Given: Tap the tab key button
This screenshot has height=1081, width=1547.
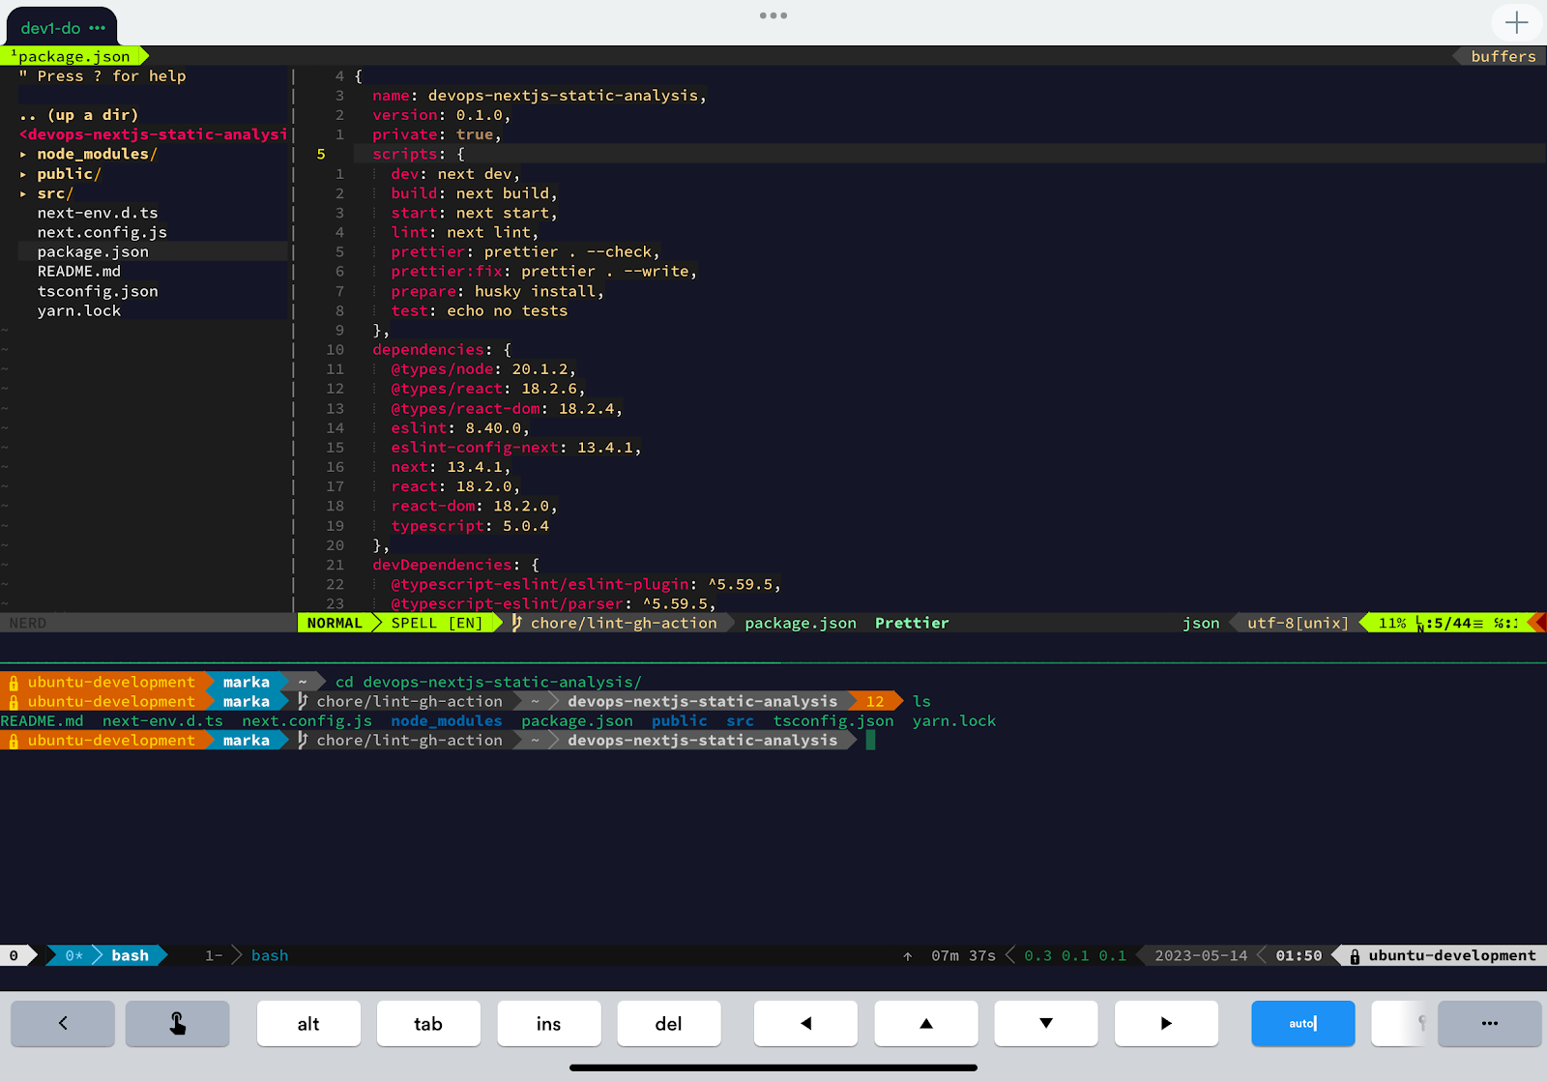Looking at the screenshot, I should [x=428, y=1023].
